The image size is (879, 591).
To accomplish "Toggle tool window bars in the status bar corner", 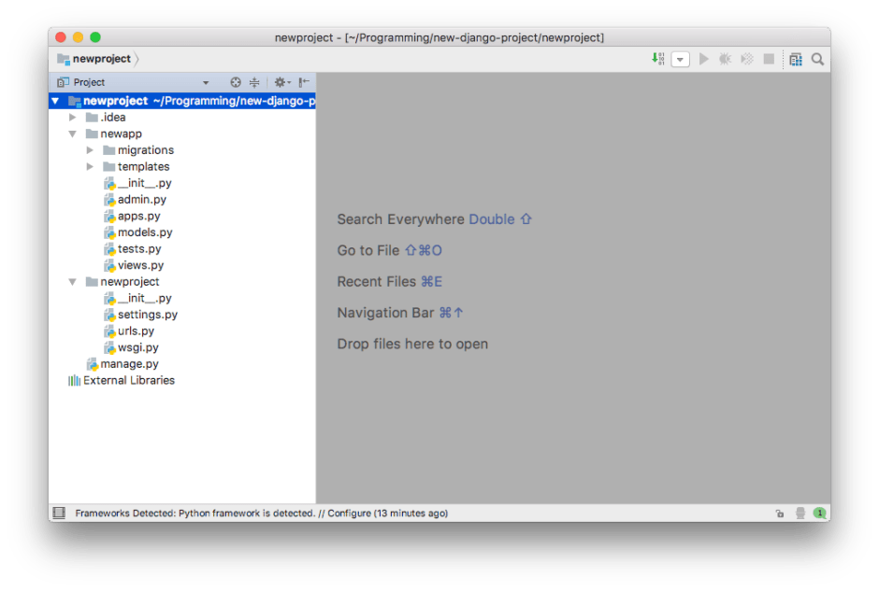I will click(x=59, y=513).
